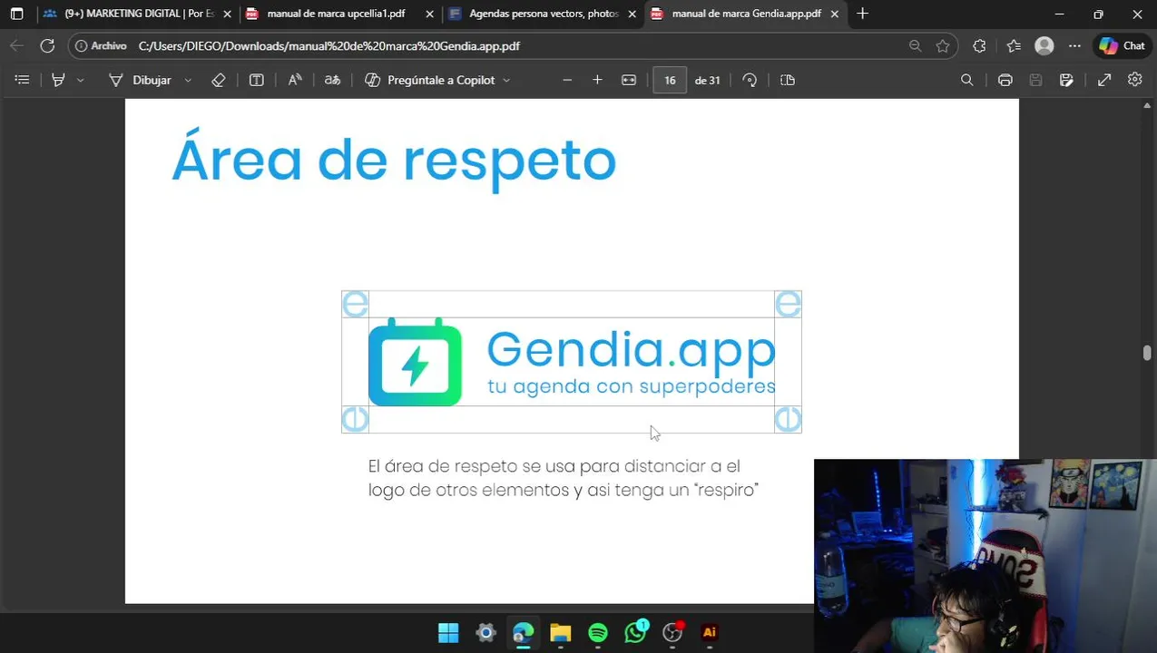Click the Gendia.app logo wordmark
The width and height of the screenshot is (1157, 653).
(x=631, y=351)
